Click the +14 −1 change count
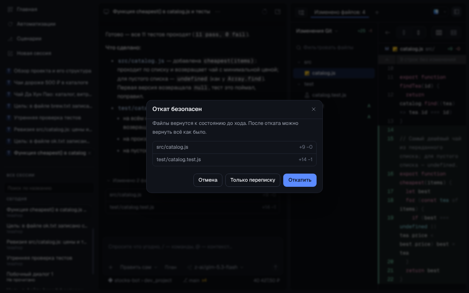This screenshot has height=293, width=469. 305,160
